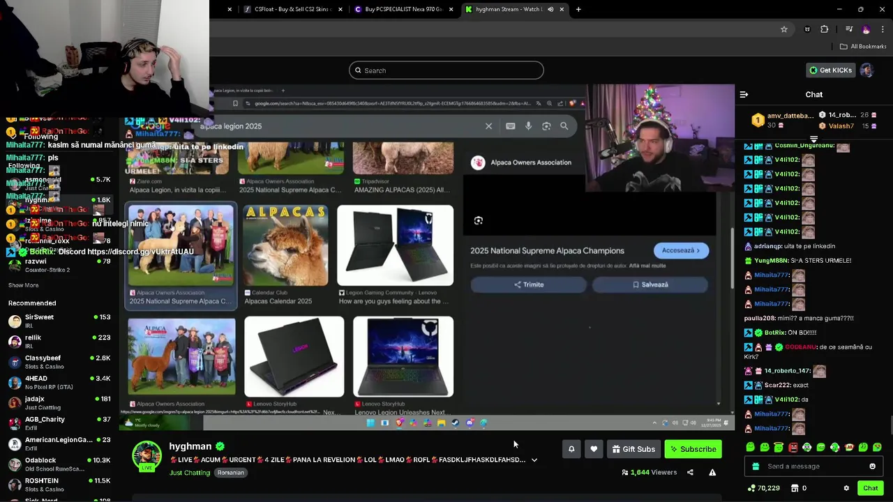Close the CSFloat tab
The image size is (893, 502).
tap(340, 9)
